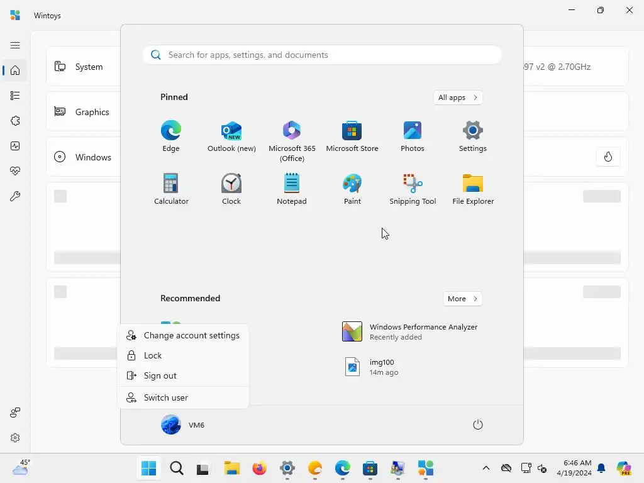
Task: Select Change account settings
Action: (x=183, y=336)
